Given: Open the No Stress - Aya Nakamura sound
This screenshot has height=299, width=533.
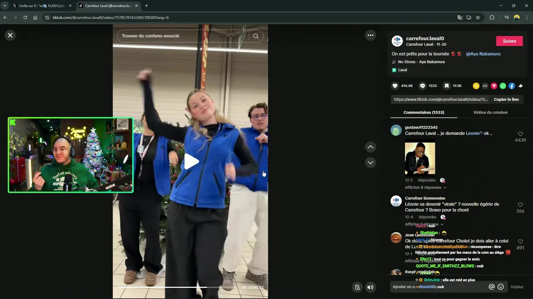Looking at the screenshot, I should [x=421, y=62].
